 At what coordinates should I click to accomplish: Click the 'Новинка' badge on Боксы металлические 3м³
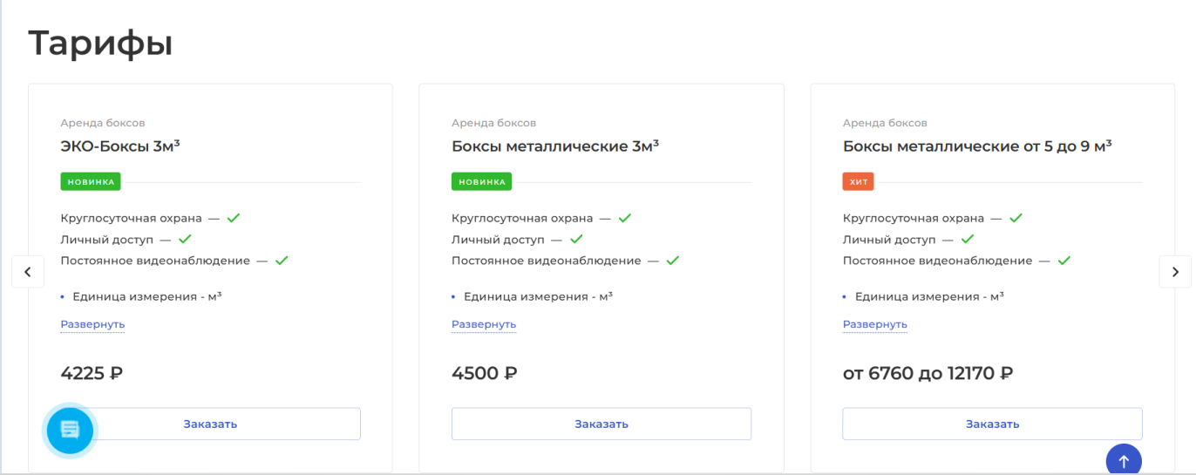481,181
